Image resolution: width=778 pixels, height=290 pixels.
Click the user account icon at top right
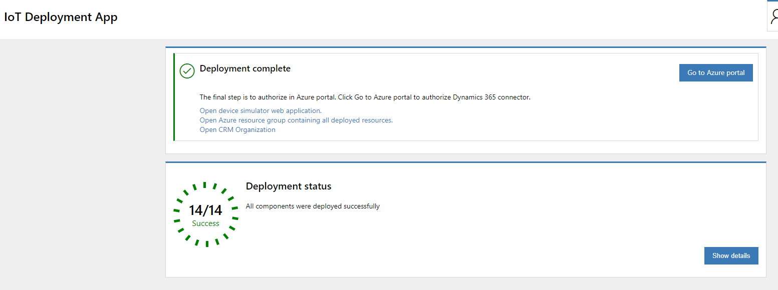[x=773, y=16]
